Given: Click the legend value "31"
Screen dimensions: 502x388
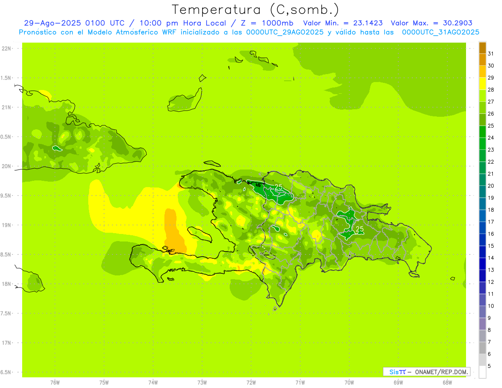Looking at the screenshot, I should (x=491, y=54).
